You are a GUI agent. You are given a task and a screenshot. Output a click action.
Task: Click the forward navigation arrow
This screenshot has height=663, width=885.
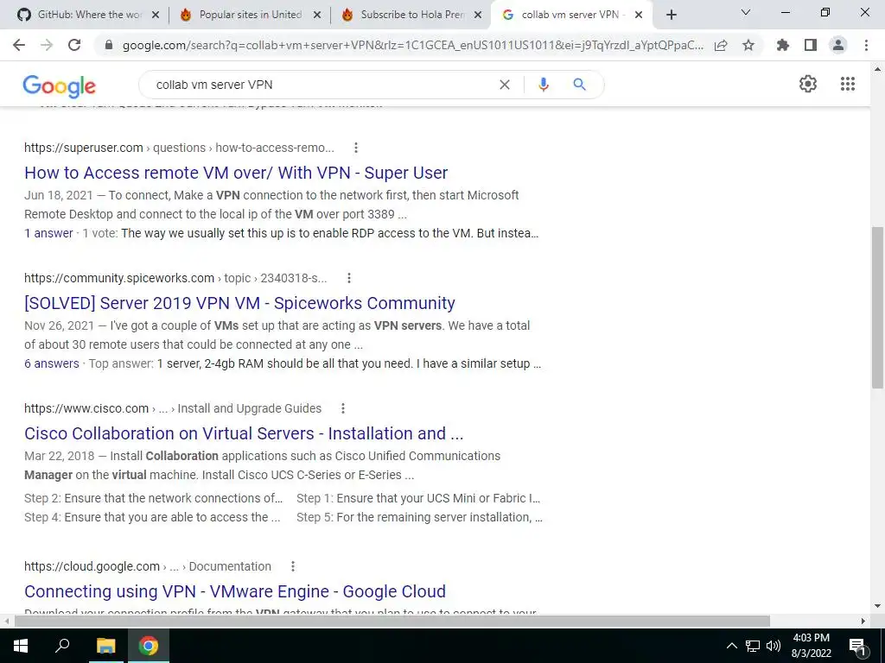coord(47,45)
